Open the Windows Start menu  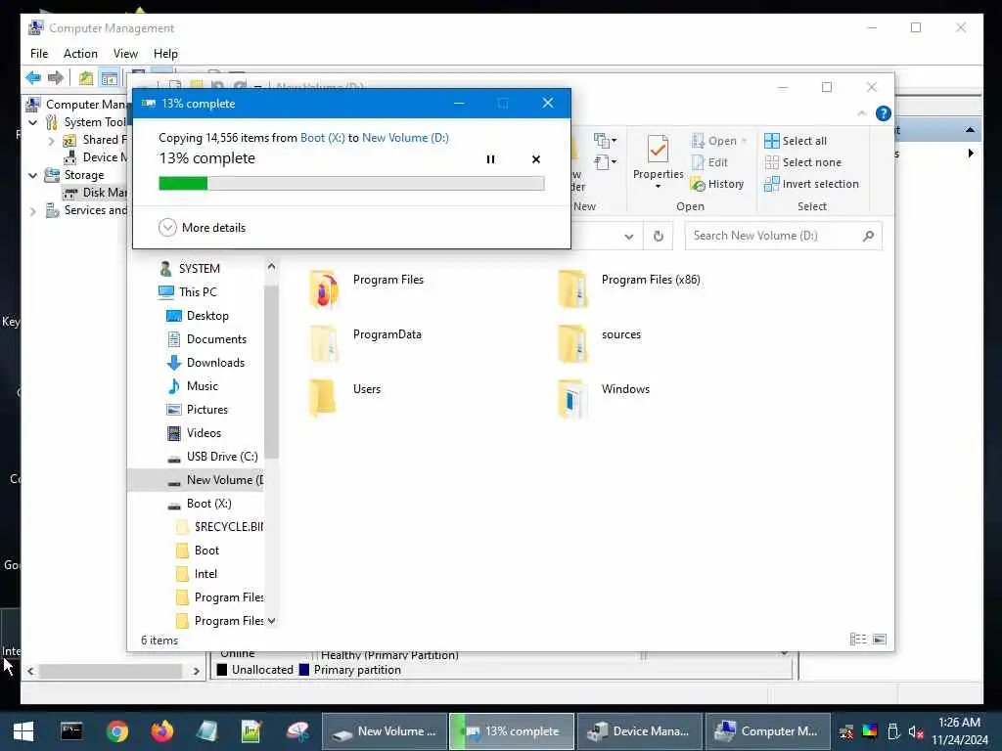point(23,731)
